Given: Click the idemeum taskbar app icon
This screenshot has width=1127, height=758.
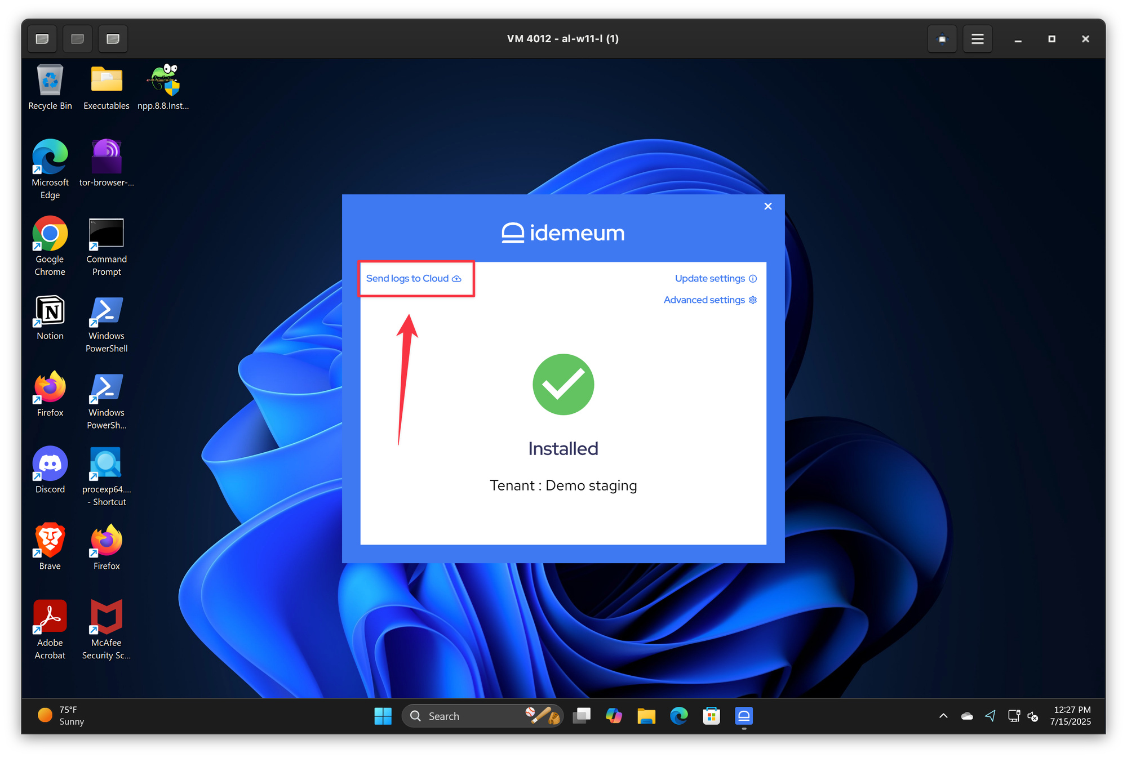Looking at the screenshot, I should pos(744,716).
